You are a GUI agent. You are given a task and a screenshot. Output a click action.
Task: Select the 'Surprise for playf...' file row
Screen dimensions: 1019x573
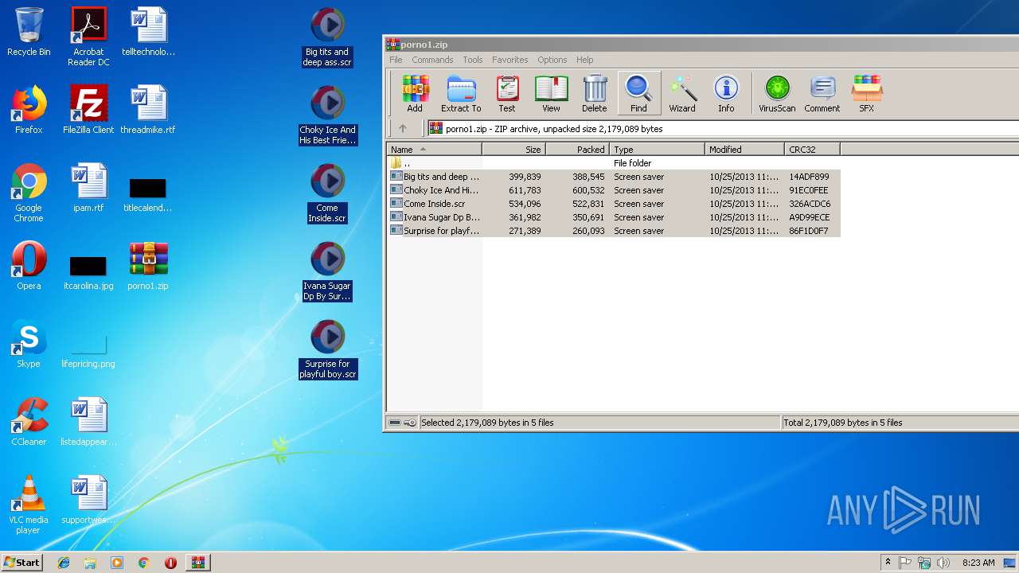point(613,231)
